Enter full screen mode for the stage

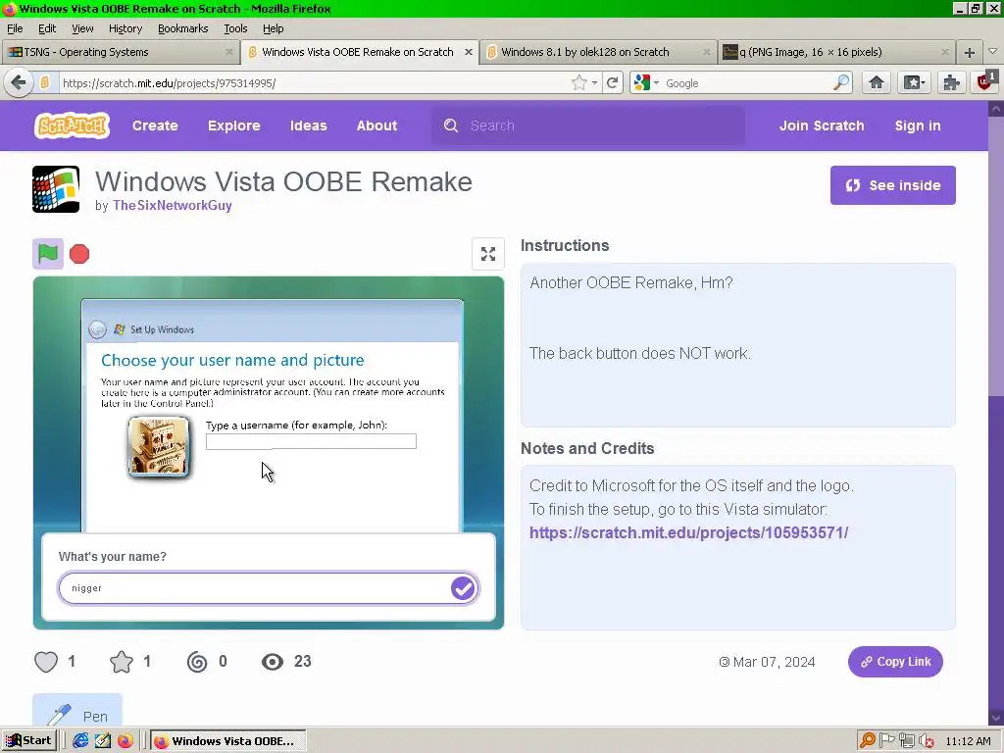click(x=488, y=254)
